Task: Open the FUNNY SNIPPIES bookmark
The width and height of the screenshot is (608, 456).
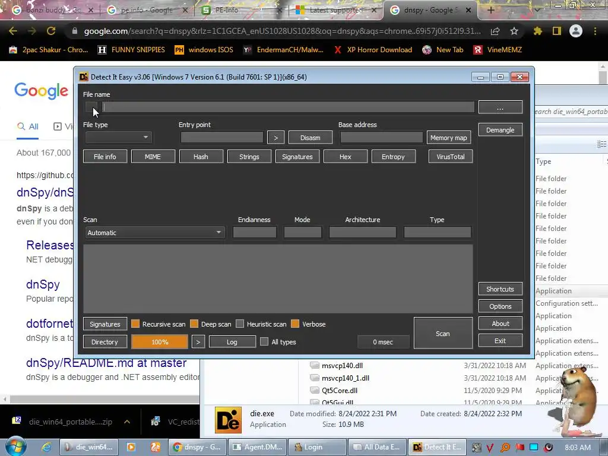Action: coord(131,50)
